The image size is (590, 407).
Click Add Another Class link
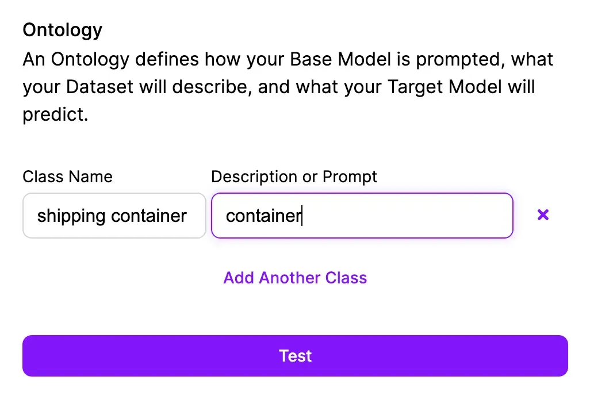click(x=295, y=278)
